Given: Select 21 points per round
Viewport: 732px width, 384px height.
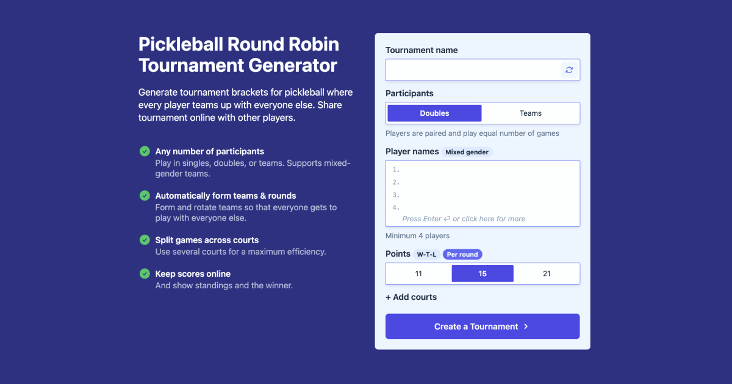Looking at the screenshot, I should point(547,273).
